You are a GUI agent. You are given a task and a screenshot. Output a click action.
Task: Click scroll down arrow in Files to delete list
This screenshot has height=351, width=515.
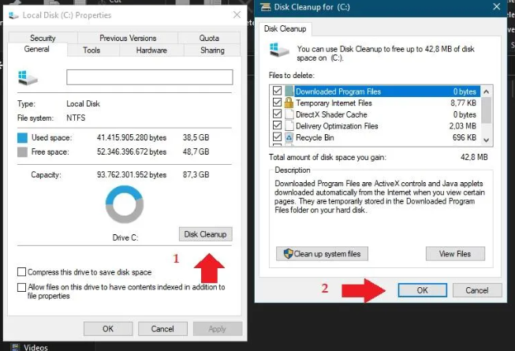point(487,140)
